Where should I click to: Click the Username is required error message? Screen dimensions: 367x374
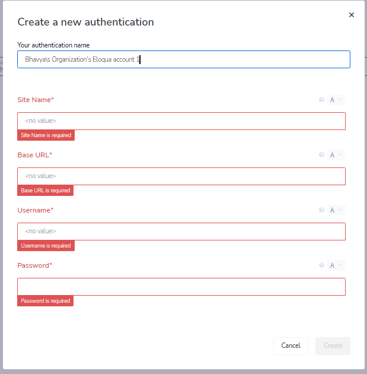pyautogui.click(x=46, y=246)
